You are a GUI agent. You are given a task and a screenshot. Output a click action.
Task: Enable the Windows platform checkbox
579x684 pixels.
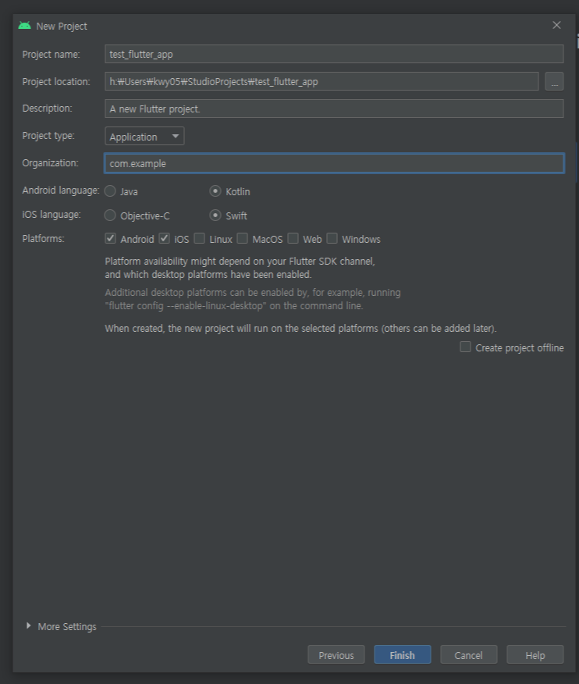pos(332,239)
